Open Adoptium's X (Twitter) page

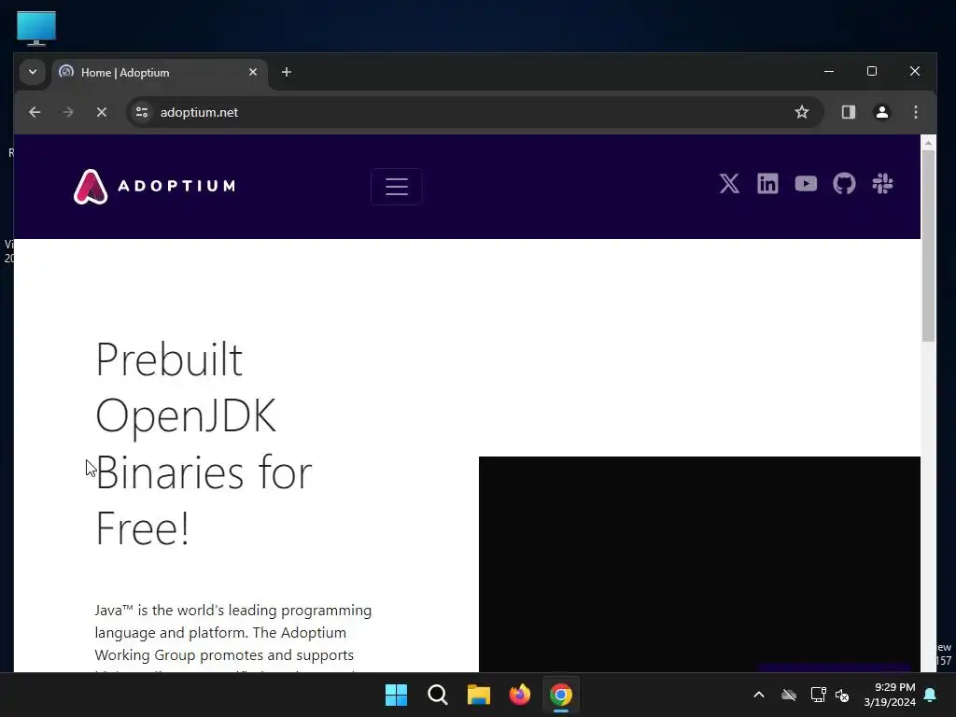point(729,184)
